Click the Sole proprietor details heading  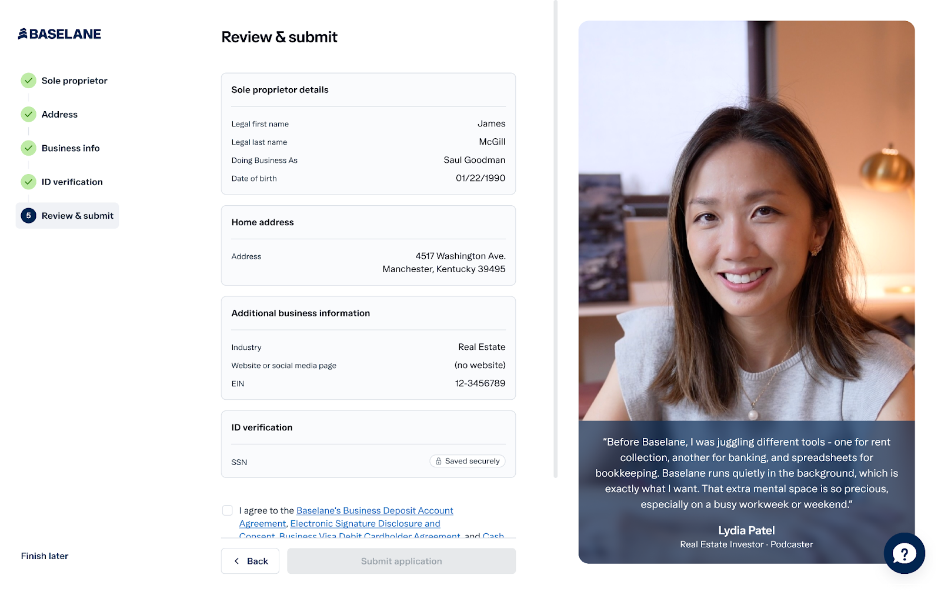click(280, 90)
